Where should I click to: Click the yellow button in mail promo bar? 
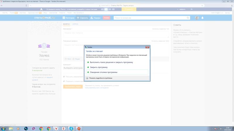[x=129, y=9]
